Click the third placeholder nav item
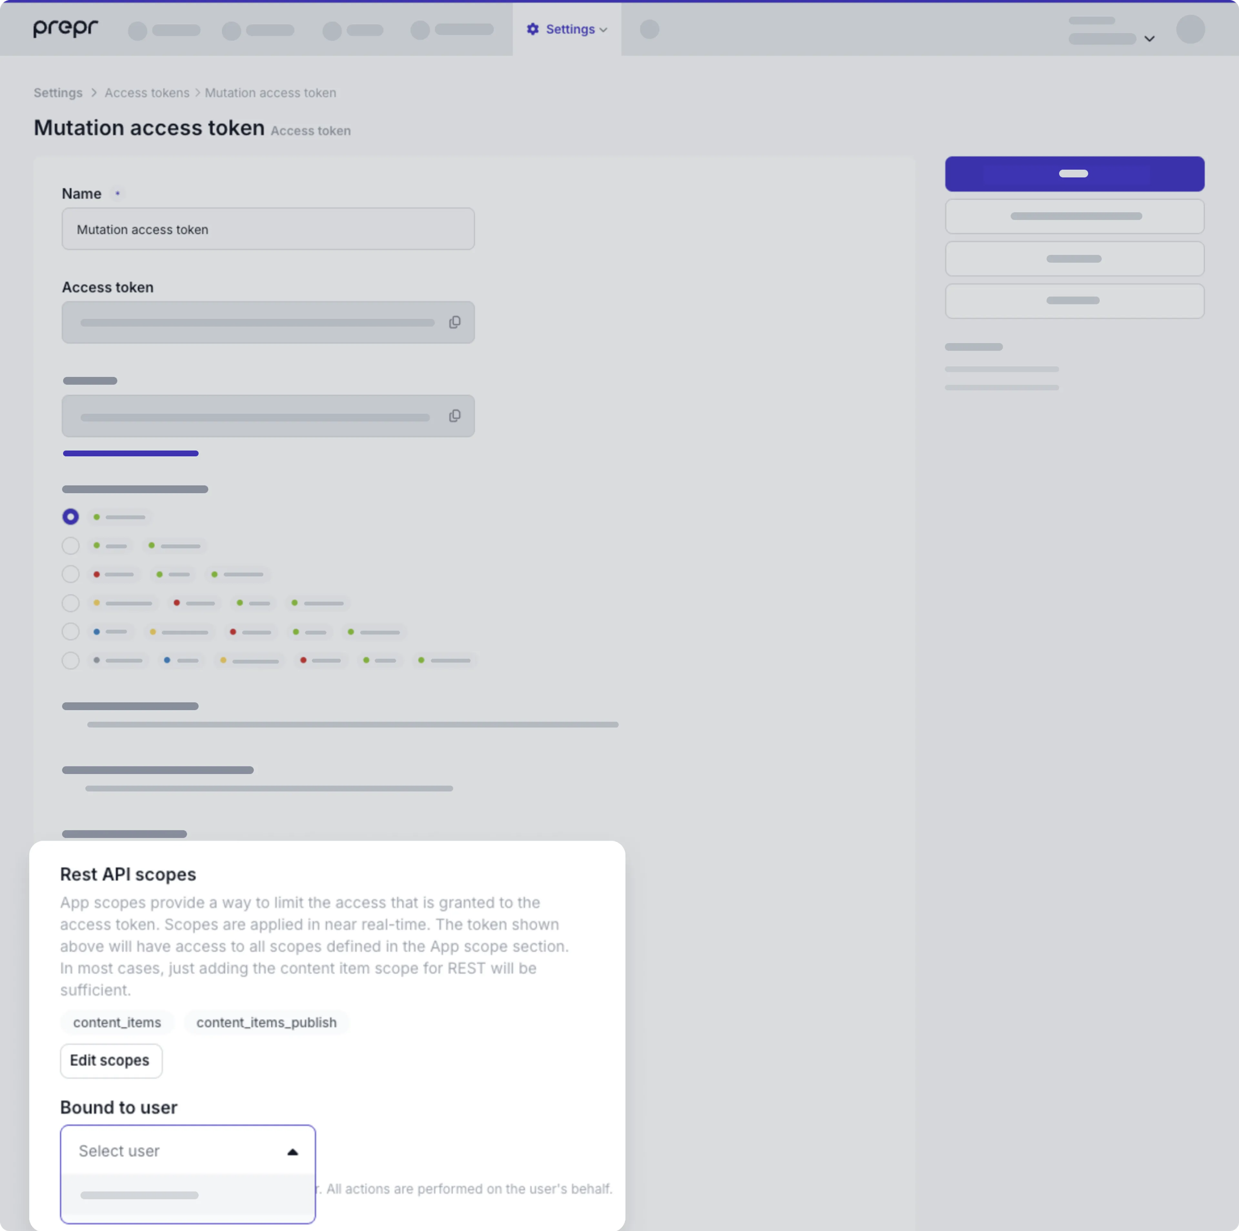The width and height of the screenshot is (1239, 1231). [x=353, y=30]
